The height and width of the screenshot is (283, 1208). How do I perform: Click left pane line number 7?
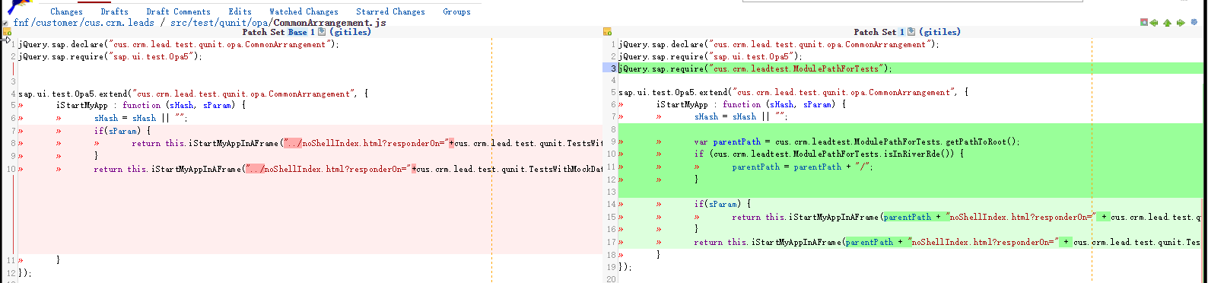pos(13,131)
